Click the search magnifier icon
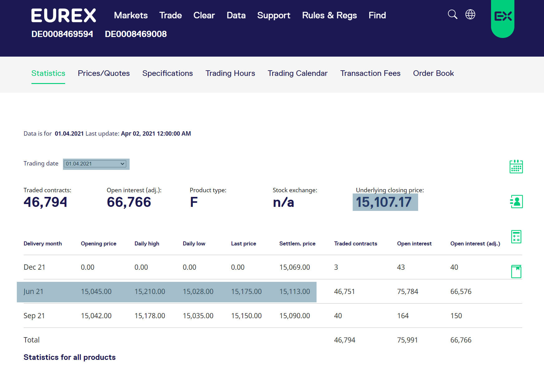This screenshot has width=544, height=377. pyautogui.click(x=452, y=15)
